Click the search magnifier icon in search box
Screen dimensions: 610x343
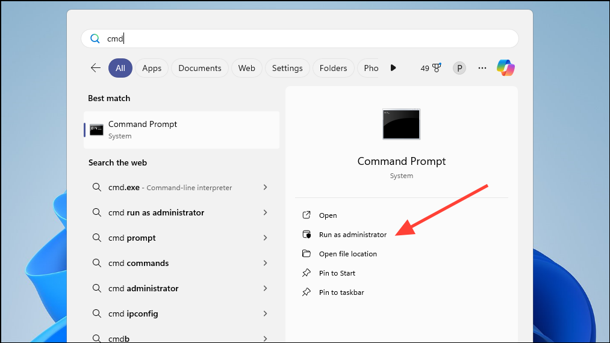click(x=95, y=39)
